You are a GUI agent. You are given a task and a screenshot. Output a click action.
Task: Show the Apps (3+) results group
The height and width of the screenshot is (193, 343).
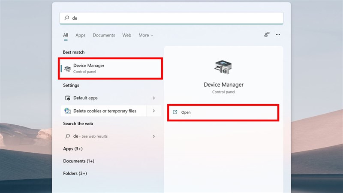coord(73,148)
